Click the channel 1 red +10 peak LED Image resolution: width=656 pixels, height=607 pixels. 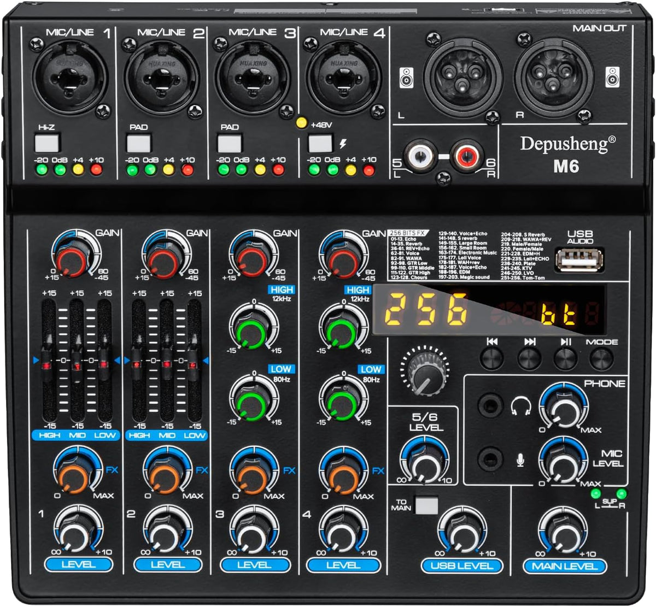click(x=97, y=170)
